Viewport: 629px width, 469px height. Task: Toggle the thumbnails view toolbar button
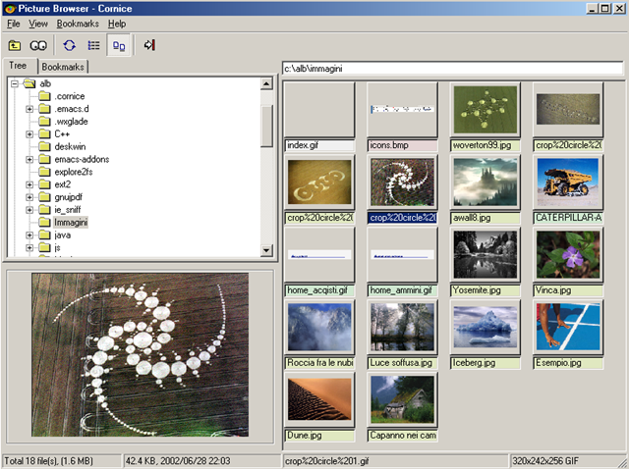pyautogui.click(x=119, y=45)
